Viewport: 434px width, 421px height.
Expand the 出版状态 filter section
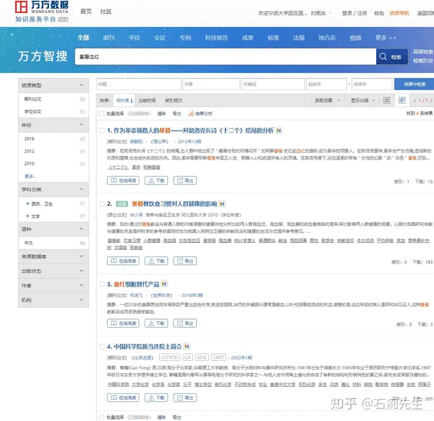[x=81, y=271]
